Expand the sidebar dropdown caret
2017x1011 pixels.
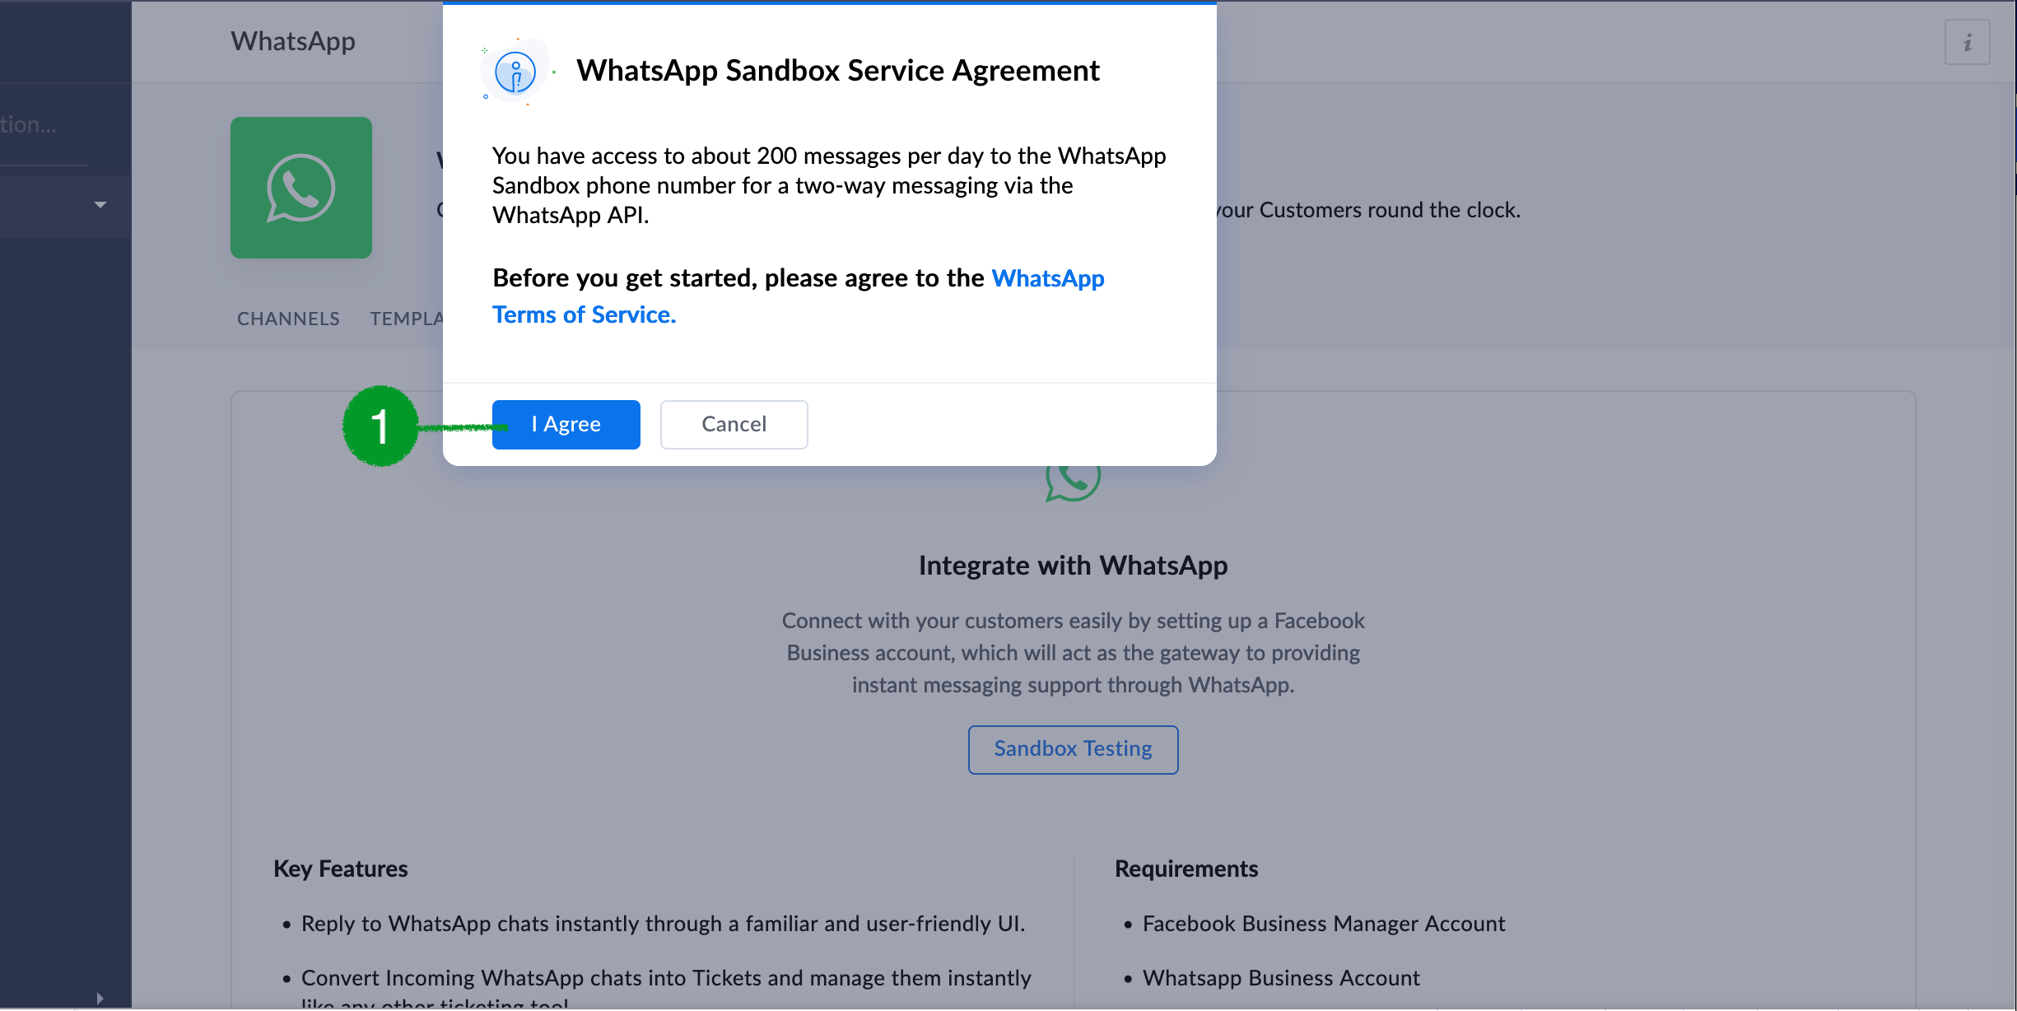point(100,205)
